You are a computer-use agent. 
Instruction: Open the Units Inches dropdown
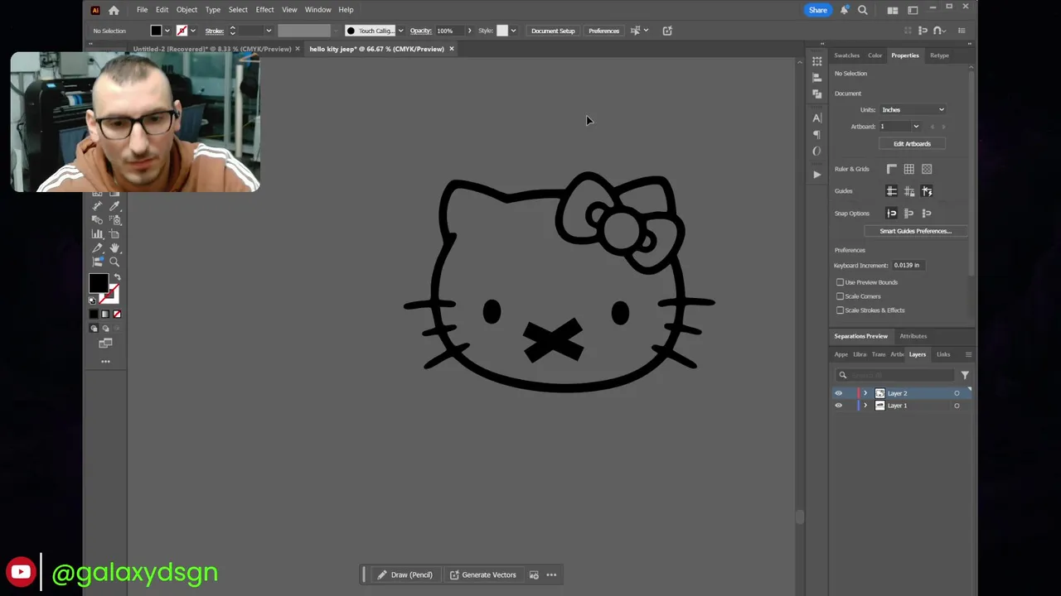click(x=913, y=109)
